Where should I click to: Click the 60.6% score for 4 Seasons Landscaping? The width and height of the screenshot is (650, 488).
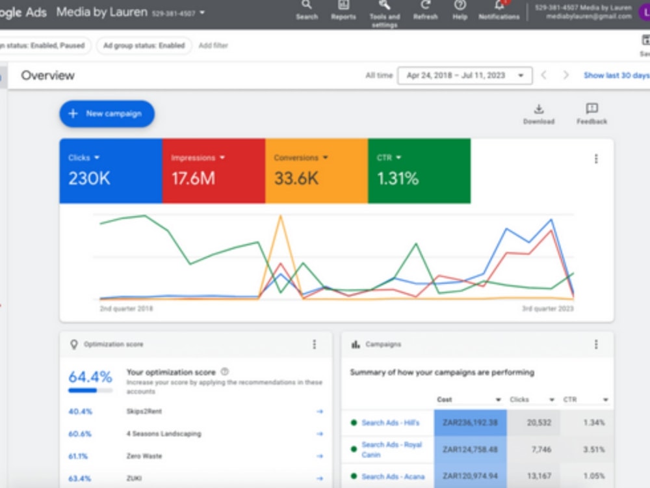coord(80,433)
